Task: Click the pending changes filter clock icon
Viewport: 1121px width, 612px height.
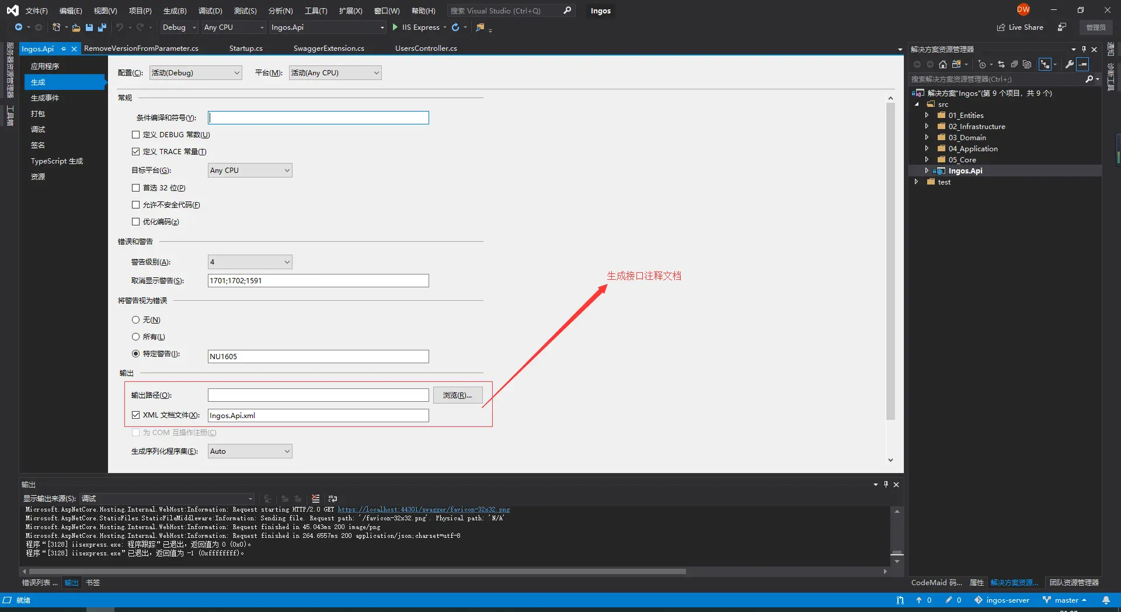Action: (x=982, y=64)
